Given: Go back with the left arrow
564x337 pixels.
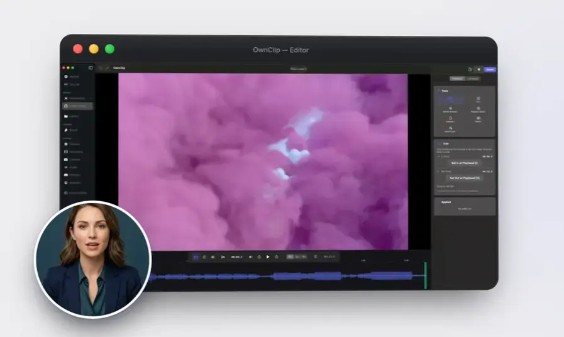Looking at the screenshot, I should [101, 68].
